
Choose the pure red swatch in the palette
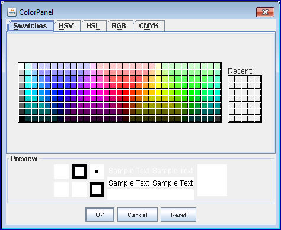tap(126, 92)
